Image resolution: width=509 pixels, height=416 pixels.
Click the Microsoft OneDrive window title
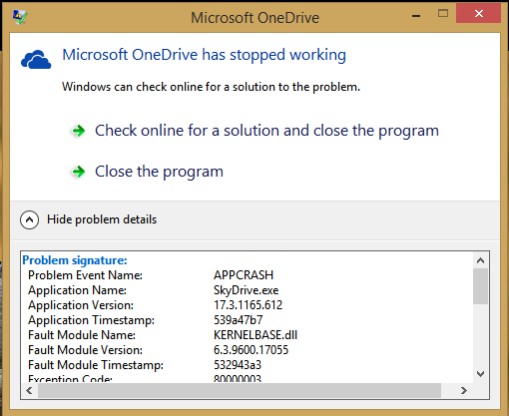point(254,18)
